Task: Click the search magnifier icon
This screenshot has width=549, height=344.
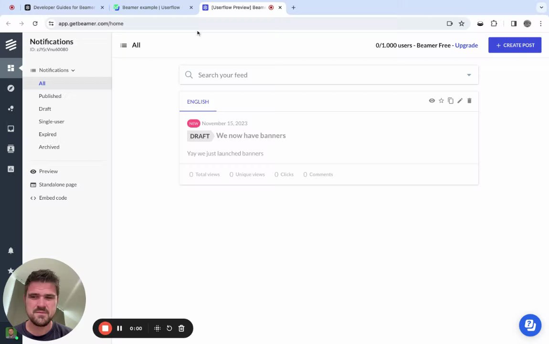Action: tap(189, 75)
